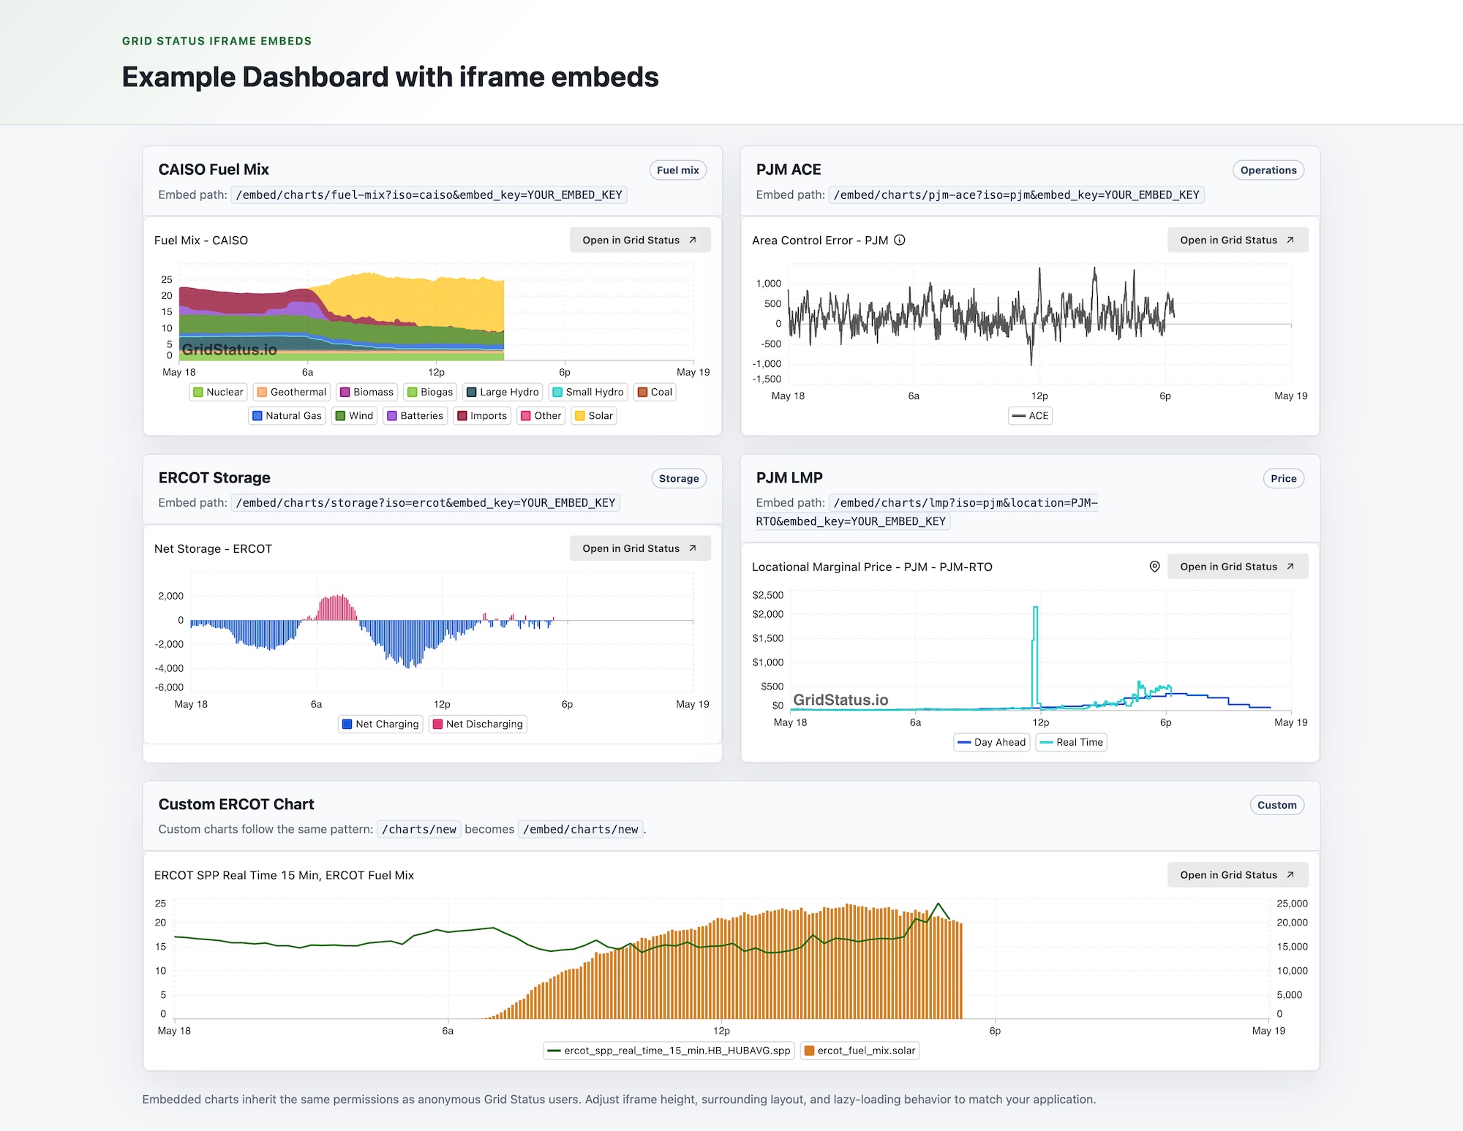Toggle Batteries series in CAISO legend

[415, 415]
